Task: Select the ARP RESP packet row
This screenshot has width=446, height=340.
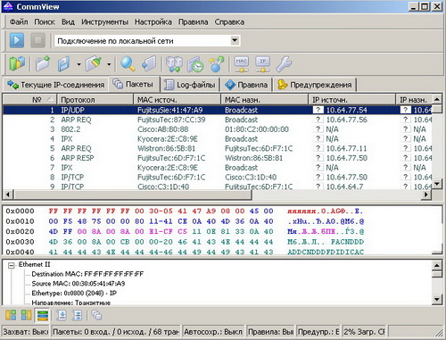Action: click(x=217, y=158)
